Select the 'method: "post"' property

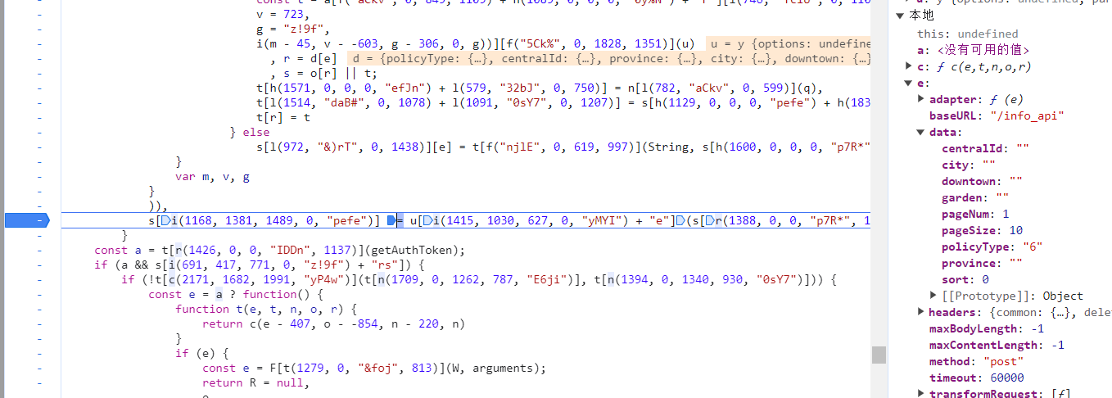tap(976, 361)
